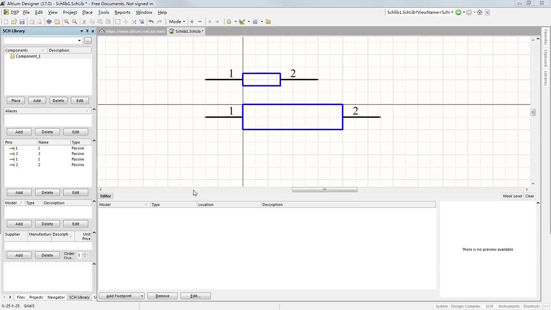Screen dimensions: 551x310
Task: Click the Place button for components
Action: point(16,101)
